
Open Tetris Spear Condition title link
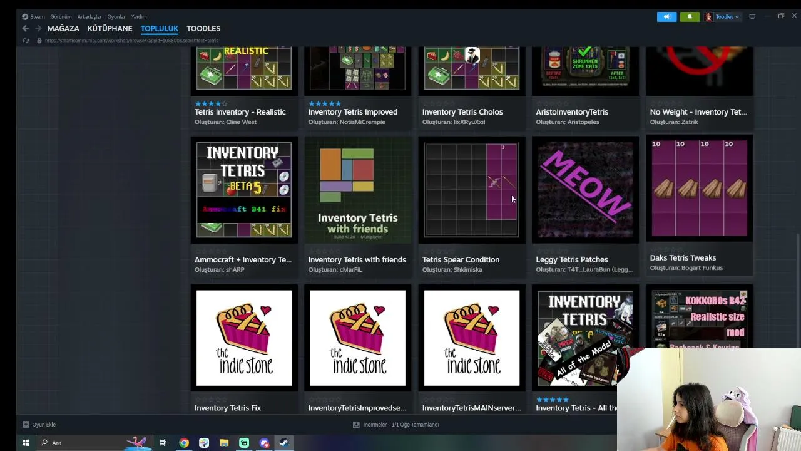[x=461, y=260]
